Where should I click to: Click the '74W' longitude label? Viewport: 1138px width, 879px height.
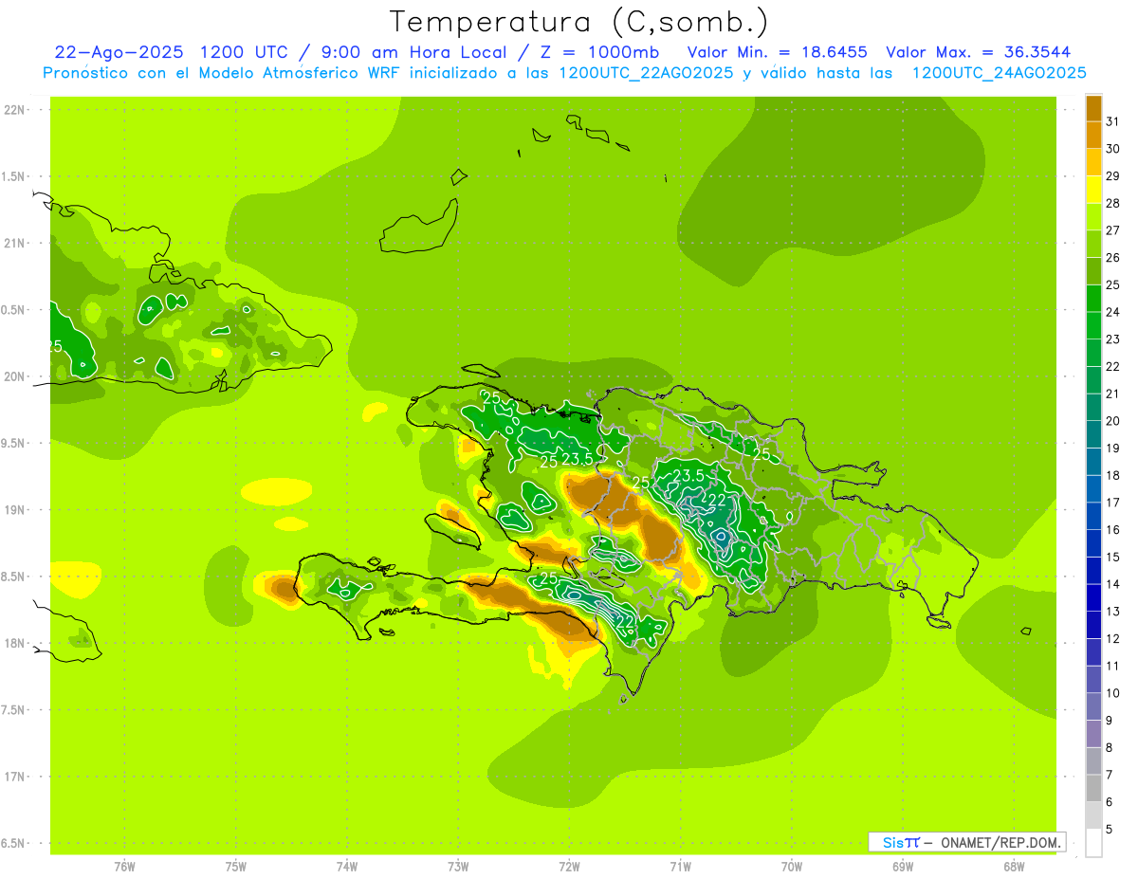click(x=347, y=866)
